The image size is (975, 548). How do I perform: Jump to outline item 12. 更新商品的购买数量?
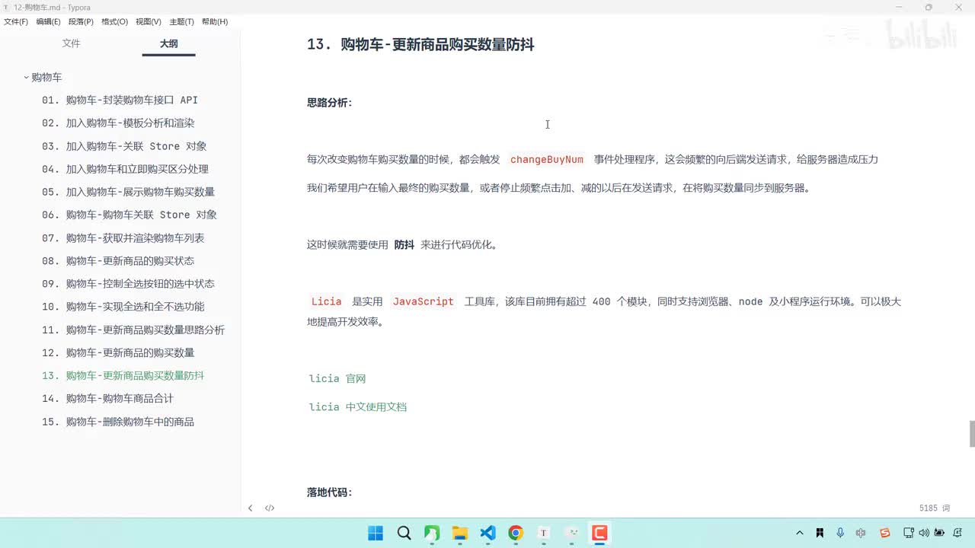pyautogui.click(x=118, y=353)
